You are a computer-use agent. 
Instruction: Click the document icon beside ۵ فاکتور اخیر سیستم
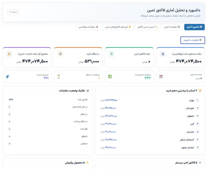(x=200, y=163)
